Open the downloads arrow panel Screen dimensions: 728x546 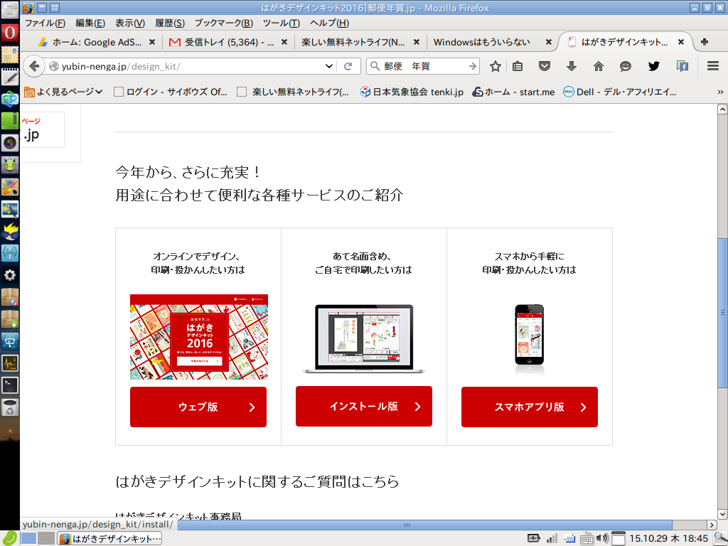pos(572,66)
